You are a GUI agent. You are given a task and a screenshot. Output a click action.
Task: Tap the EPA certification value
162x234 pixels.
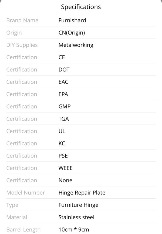tap(63, 94)
